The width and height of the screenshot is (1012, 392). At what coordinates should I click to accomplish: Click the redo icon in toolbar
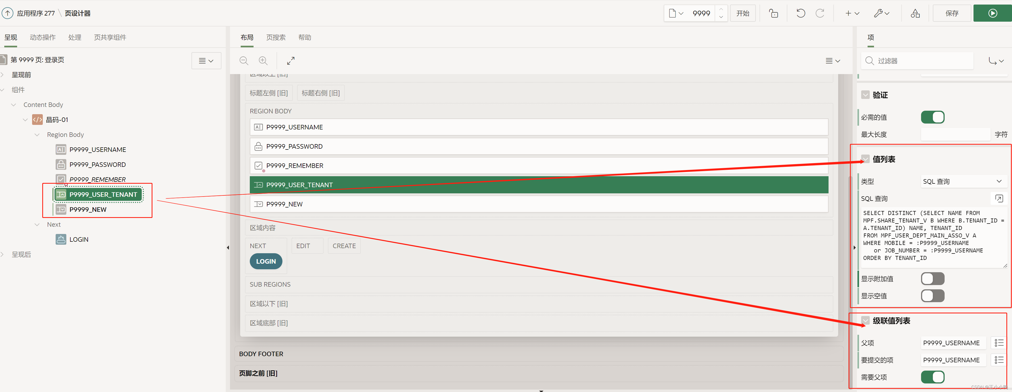[820, 13]
